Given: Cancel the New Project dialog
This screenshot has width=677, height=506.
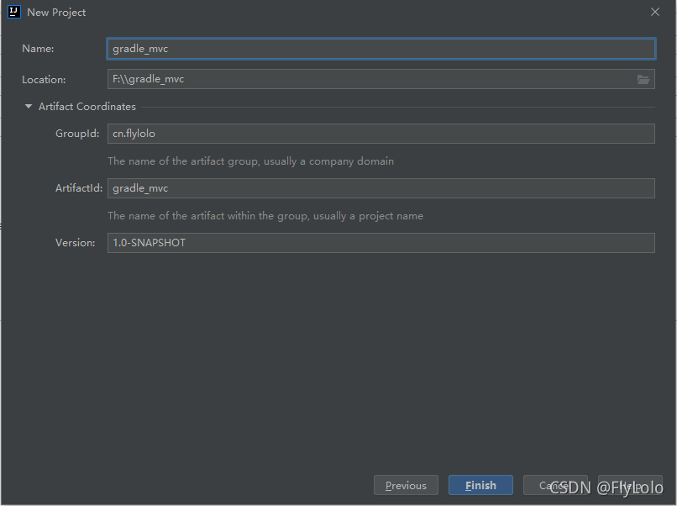Looking at the screenshot, I should pyautogui.click(x=555, y=485).
